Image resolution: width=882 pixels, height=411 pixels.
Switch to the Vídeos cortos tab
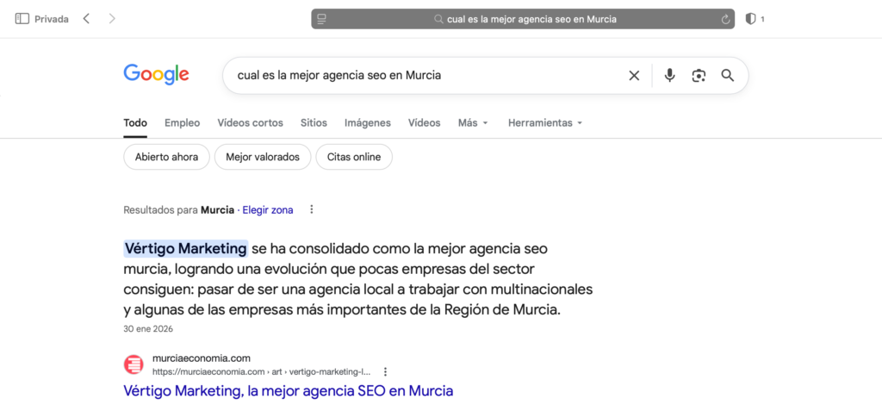(251, 122)
